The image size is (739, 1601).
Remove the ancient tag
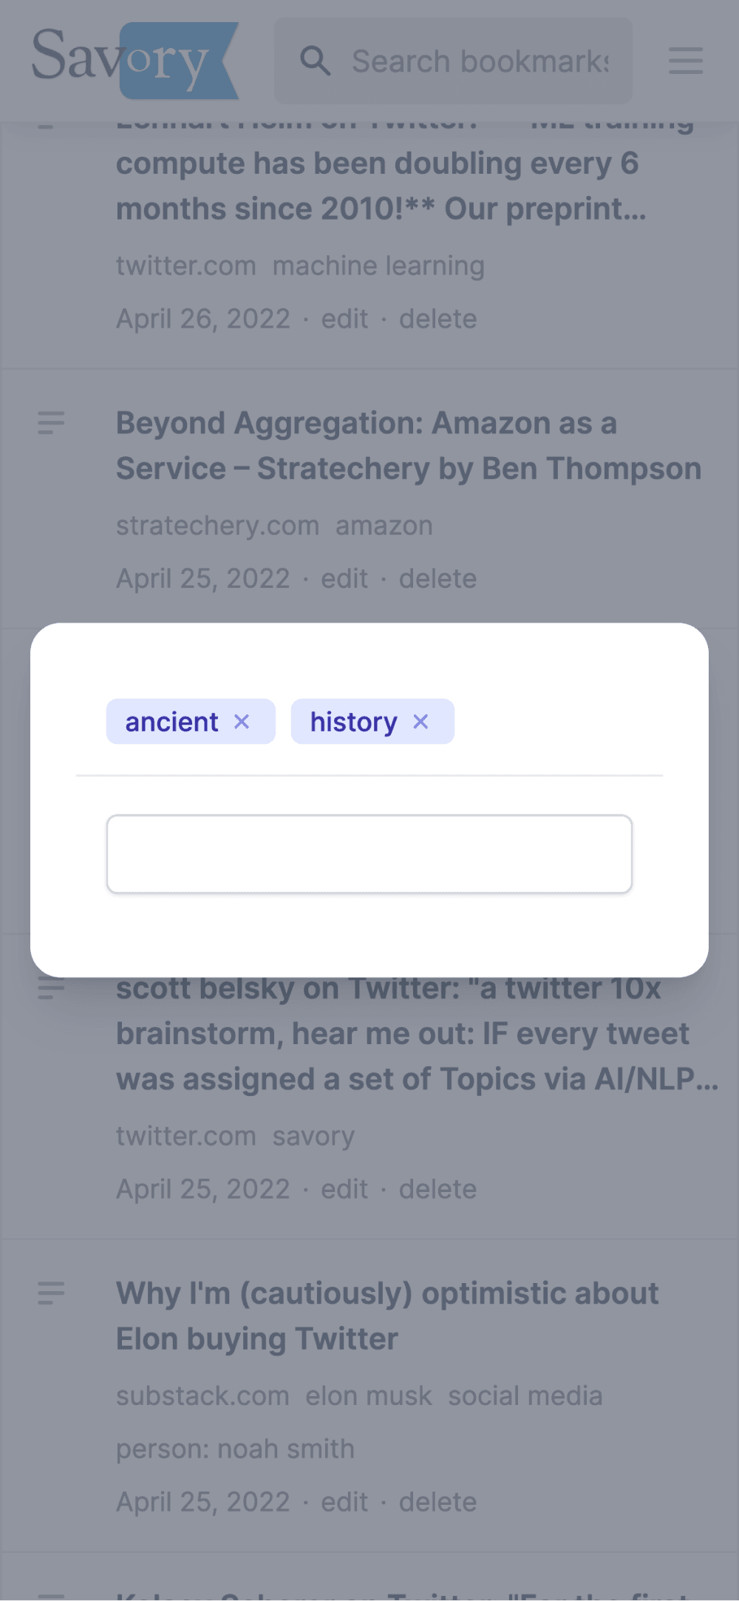click(x=242, y=722)
